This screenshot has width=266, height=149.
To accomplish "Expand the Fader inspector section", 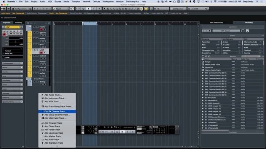I will (x=12, y=89).
